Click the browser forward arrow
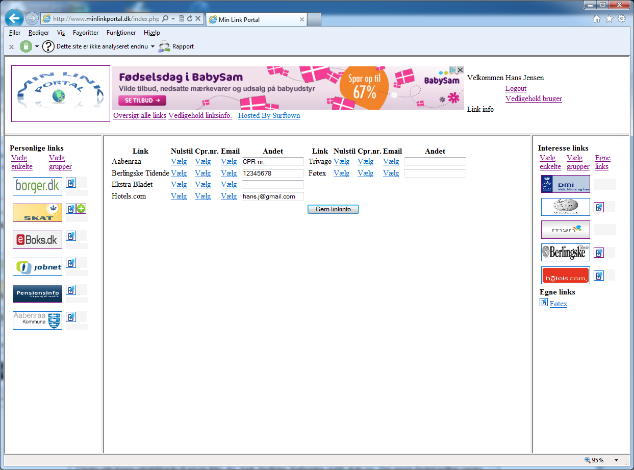Image resolution: width=634 pixels, height=470 pixels. pos(32,19)
